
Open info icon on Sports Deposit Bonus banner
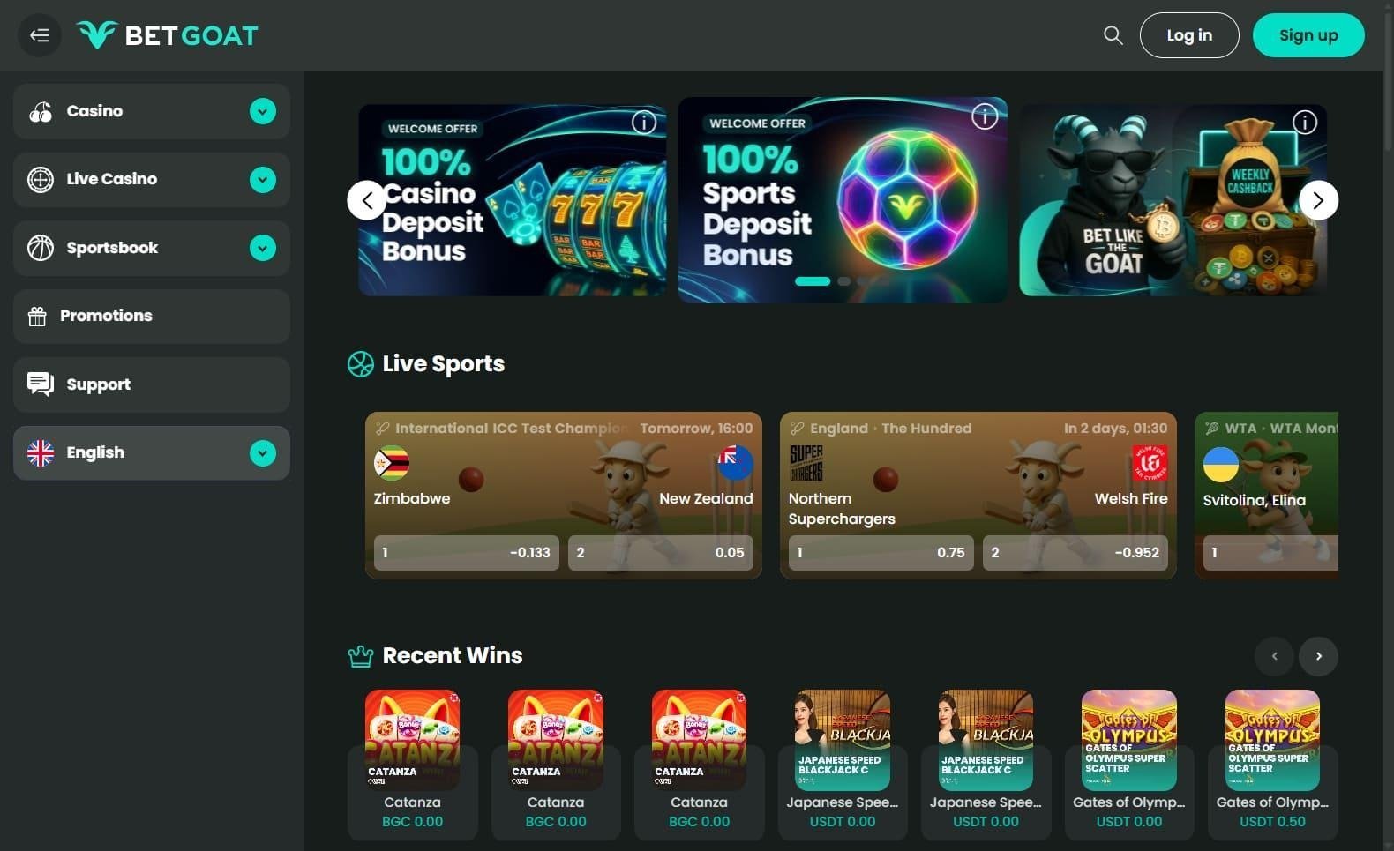pyautogui.click(x=985, y=116)
